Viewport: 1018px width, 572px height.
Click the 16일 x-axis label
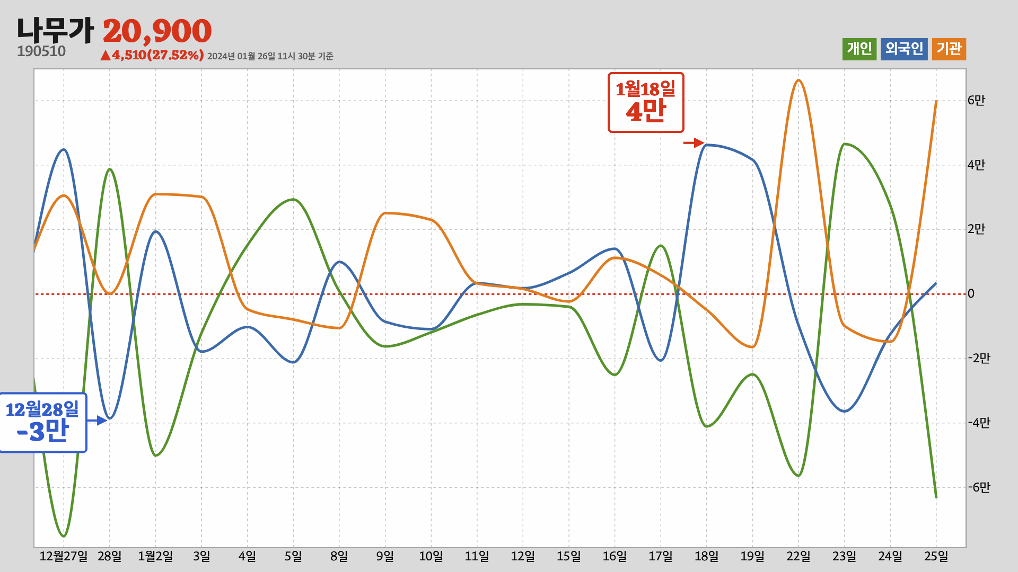(615, 556)
